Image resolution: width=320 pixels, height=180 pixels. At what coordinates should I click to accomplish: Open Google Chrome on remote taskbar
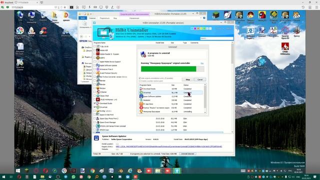[x=92, y=170]
